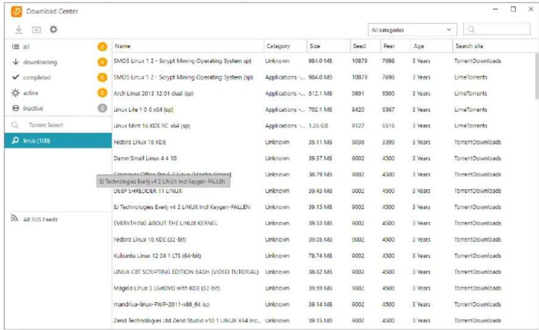The width and height of the screenshot is (539, 330).
Task: Select the active filter
Action: coord(58,93)
